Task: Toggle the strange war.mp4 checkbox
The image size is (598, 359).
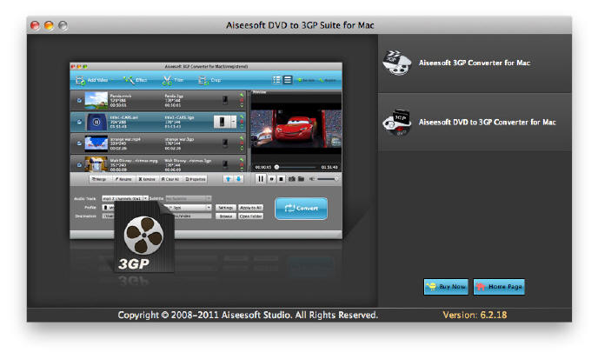Action: click(x=78, y=143)
